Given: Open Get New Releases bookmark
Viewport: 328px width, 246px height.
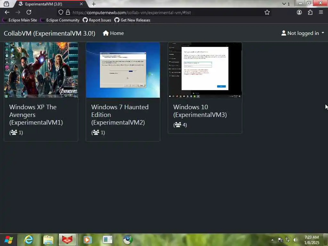Looking at the screenshot, I should 132,20.
